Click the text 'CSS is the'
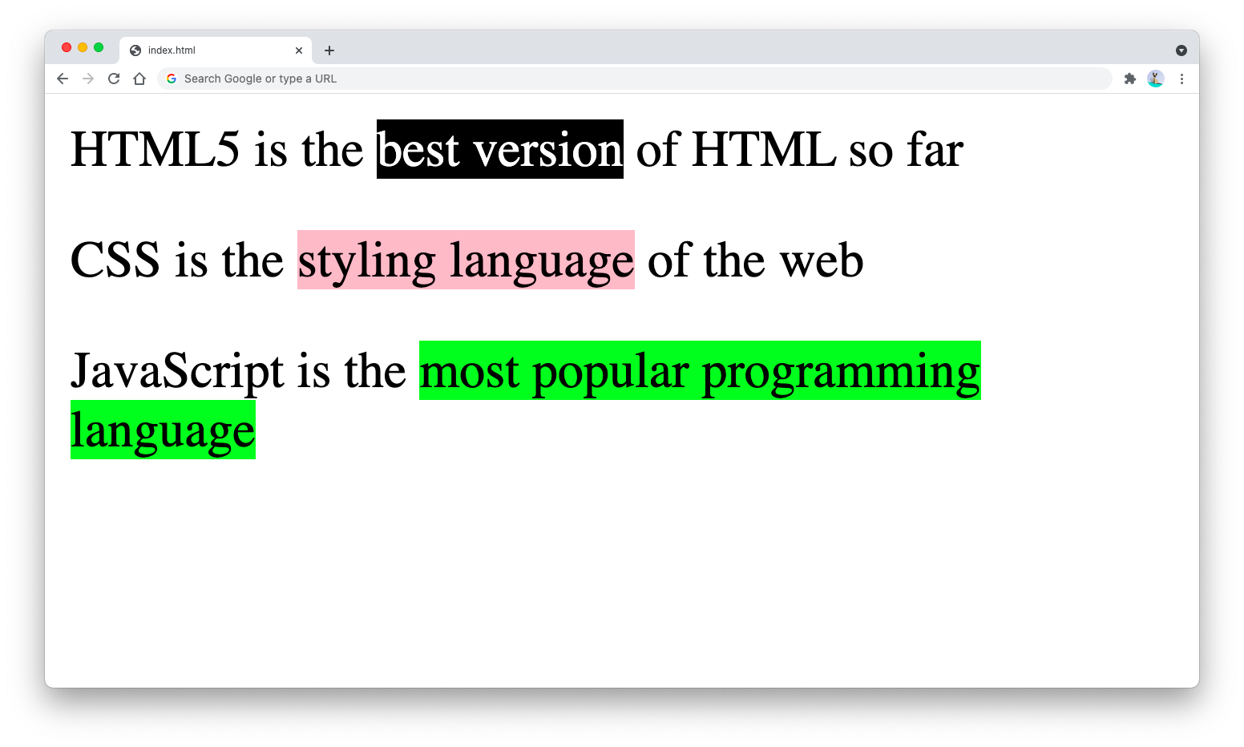This screenshot has height=747, width=1244. click(177, 260)
